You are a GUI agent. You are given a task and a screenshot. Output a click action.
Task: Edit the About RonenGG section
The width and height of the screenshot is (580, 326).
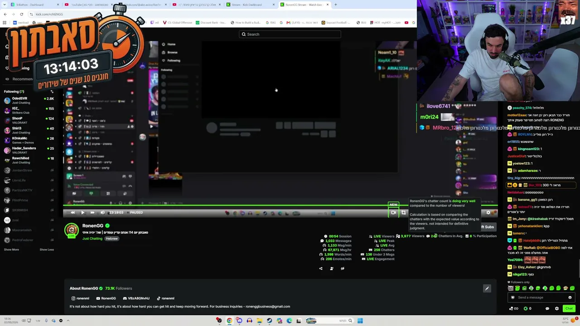(487, 288)
